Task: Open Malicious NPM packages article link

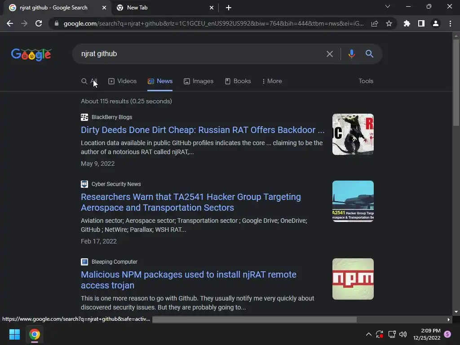Action: pyautogui.click(x=189, y=280)
